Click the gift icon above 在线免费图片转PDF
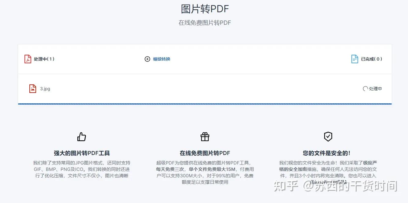 click(205, 136)
